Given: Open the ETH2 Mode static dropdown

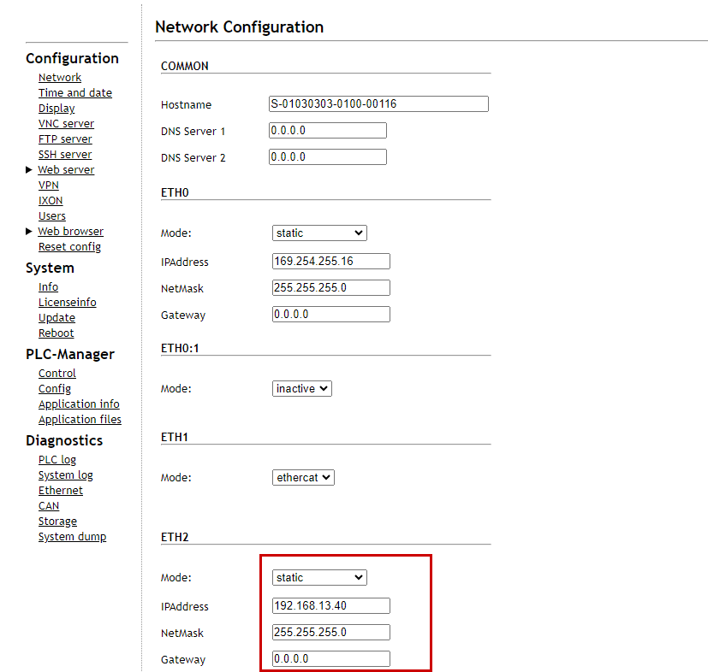Looking at the screenshot, I should pos(319,578).
